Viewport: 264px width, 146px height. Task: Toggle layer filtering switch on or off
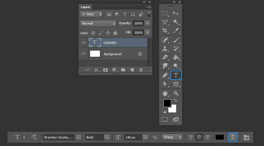149,14
